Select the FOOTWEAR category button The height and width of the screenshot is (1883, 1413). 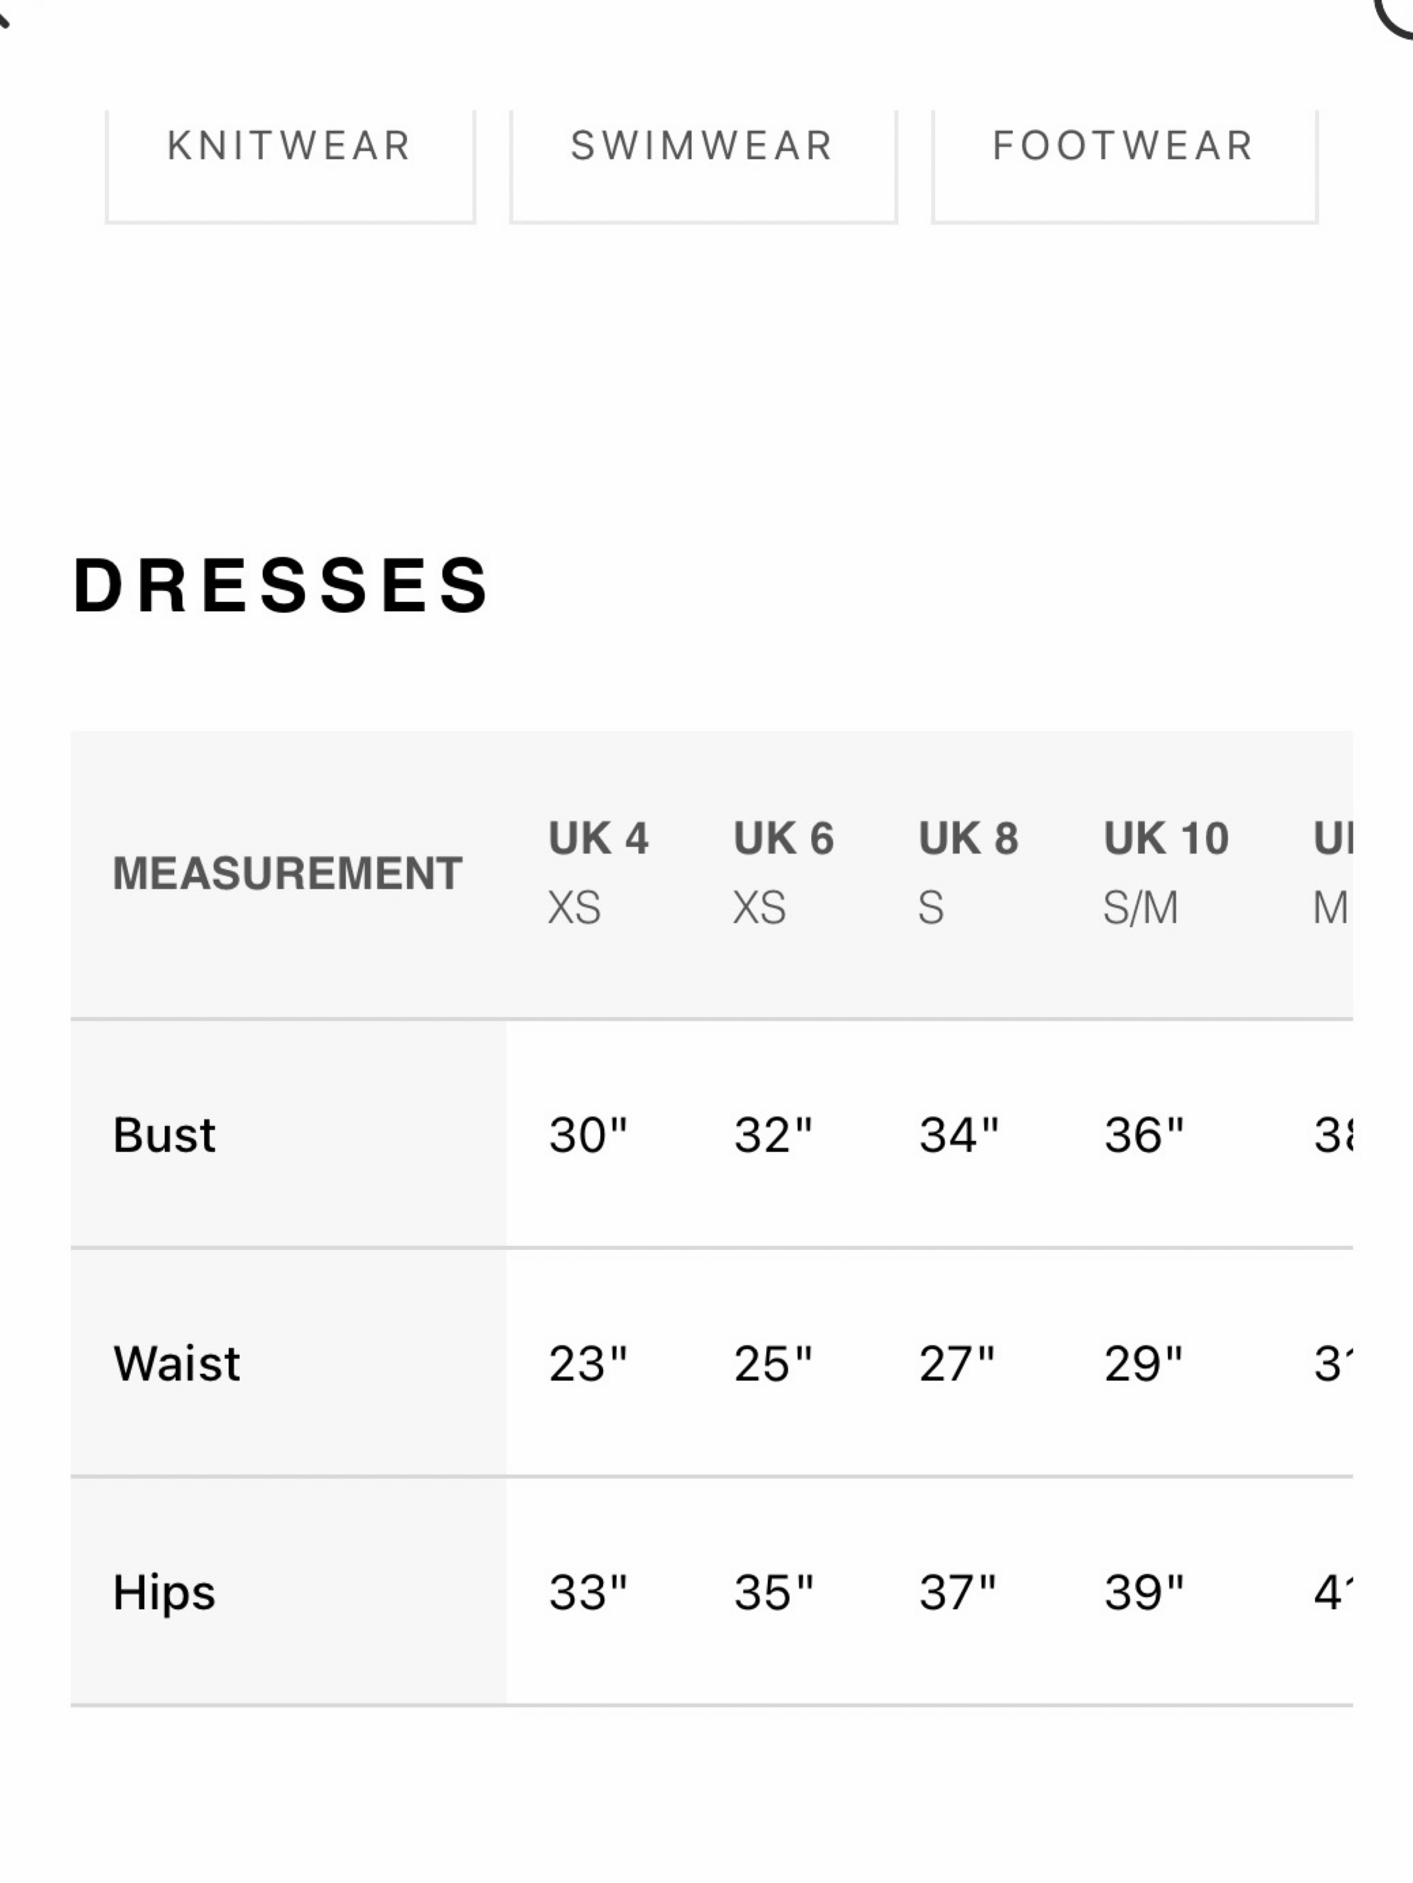[1125, 165]
